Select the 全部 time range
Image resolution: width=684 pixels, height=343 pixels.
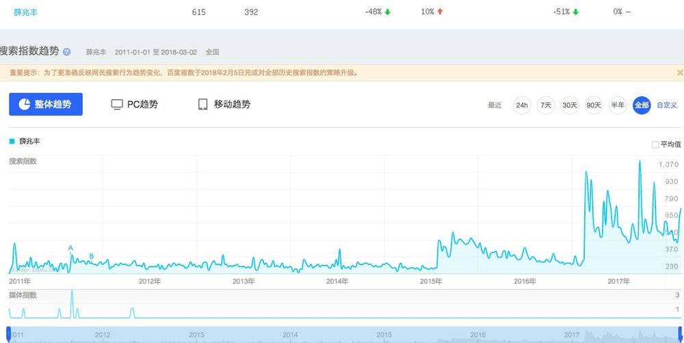[642, 105]
